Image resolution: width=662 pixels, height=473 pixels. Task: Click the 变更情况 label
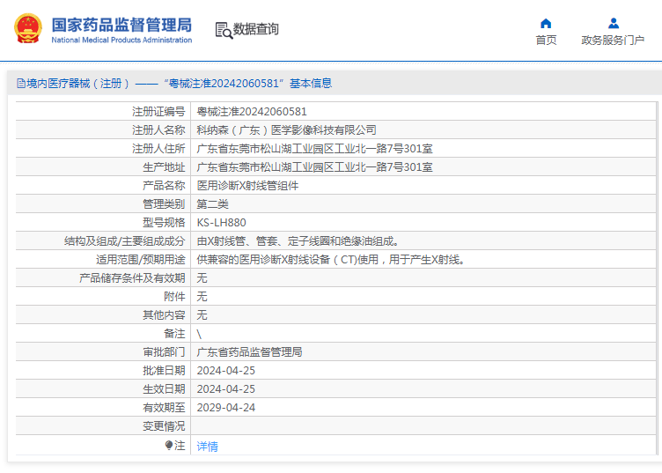164,426
